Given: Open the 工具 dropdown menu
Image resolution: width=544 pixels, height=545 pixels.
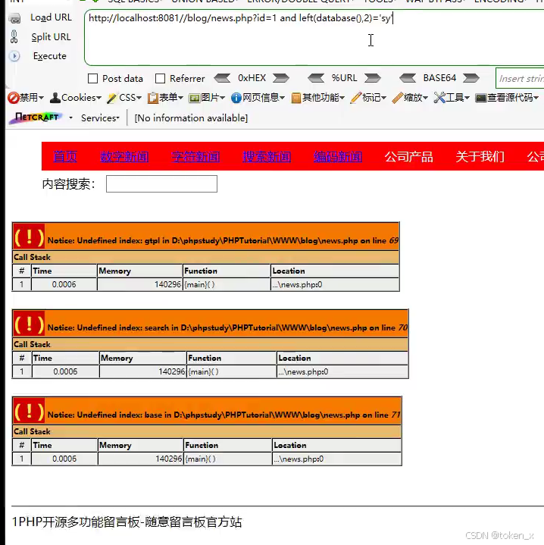Looking at the screenshot, I should [x=467, y=98].
